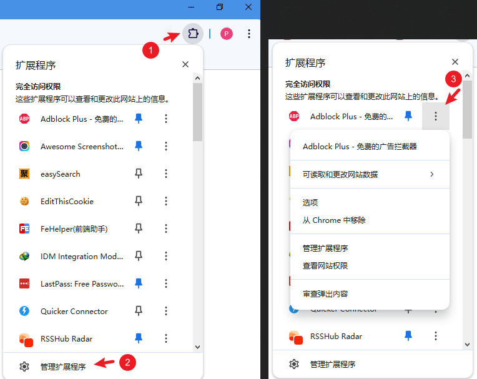Pin easySearch to toolbar

tap(139, 174)
